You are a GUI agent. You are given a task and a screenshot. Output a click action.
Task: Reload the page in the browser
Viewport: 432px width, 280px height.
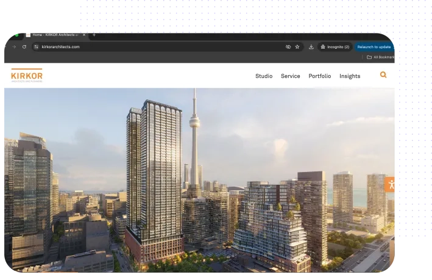tap(24, 47)
